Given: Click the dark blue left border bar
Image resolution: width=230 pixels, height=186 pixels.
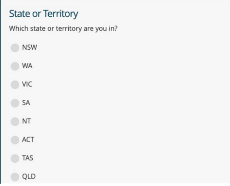Looking at the screenshot, I should coord(1,93).
